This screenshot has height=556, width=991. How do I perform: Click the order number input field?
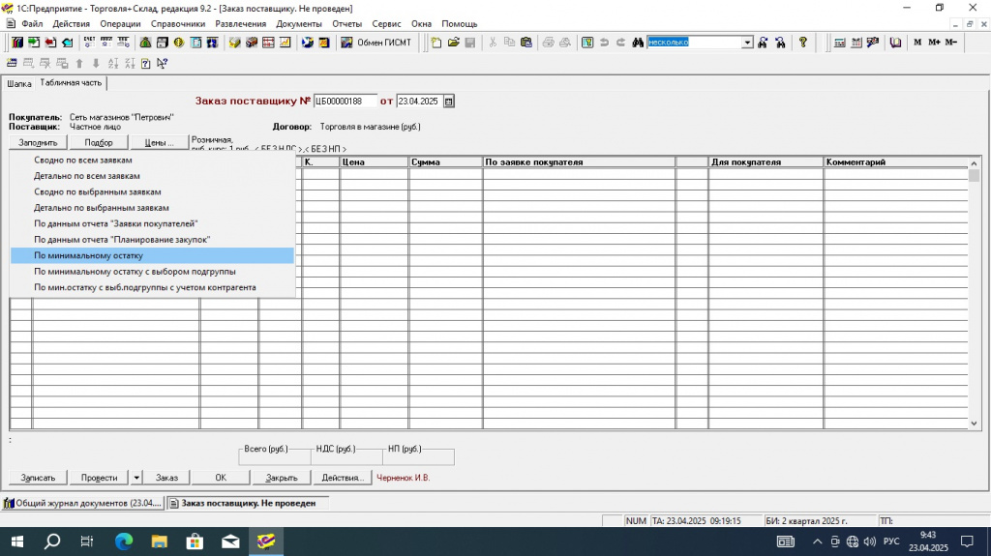[345, 102]
